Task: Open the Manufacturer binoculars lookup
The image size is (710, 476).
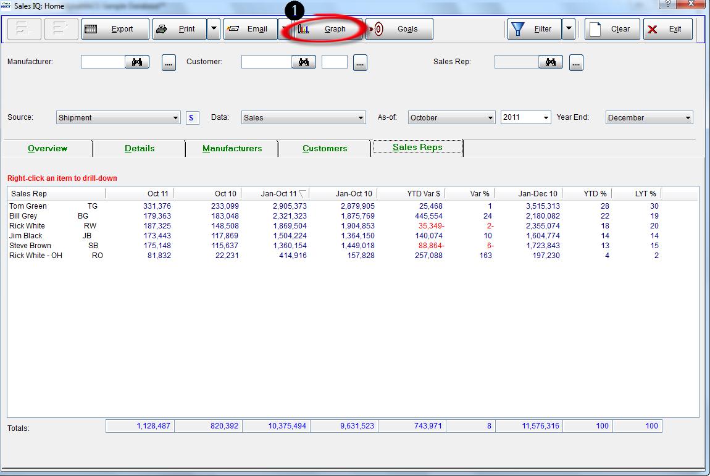Action: click(136, 62)
